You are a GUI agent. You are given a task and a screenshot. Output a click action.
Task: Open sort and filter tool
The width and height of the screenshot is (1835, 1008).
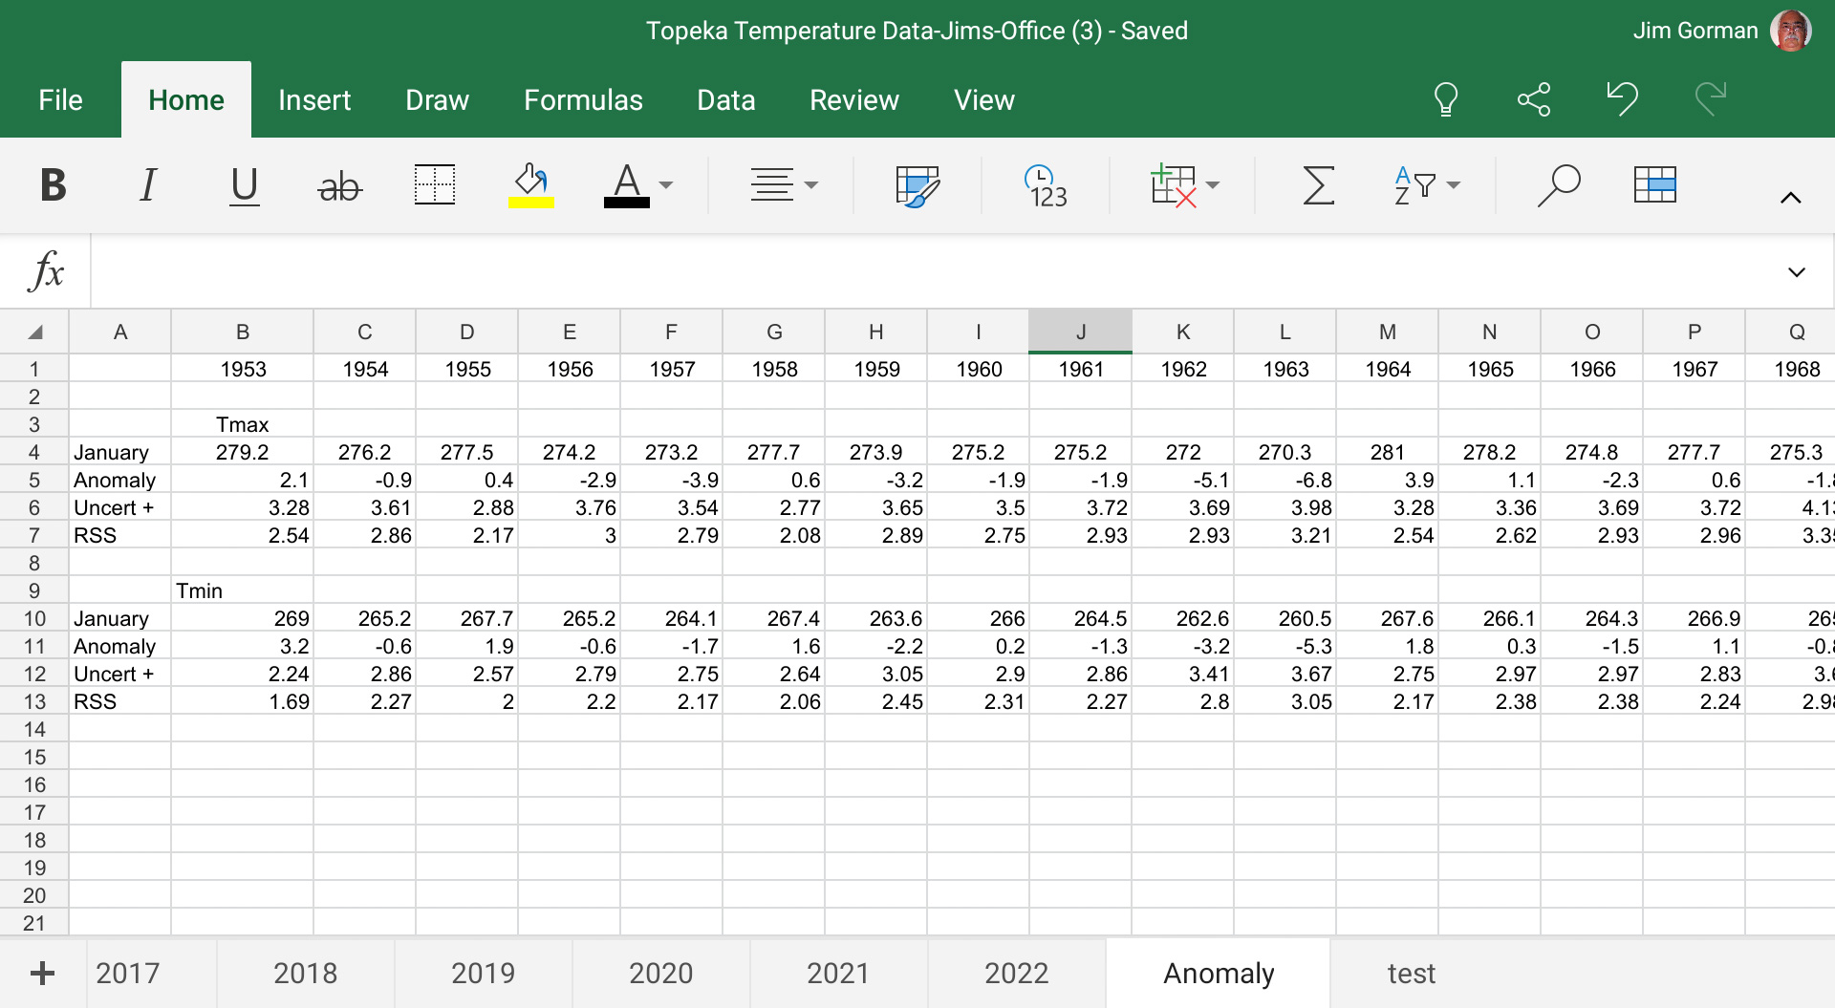point(1427,185)
